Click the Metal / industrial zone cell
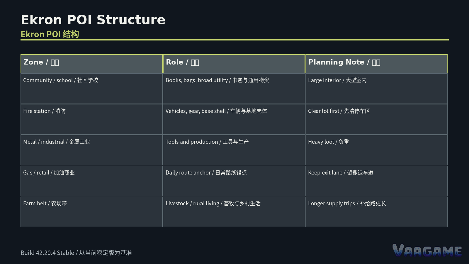The image size is (469, 264). coord(91,150)
